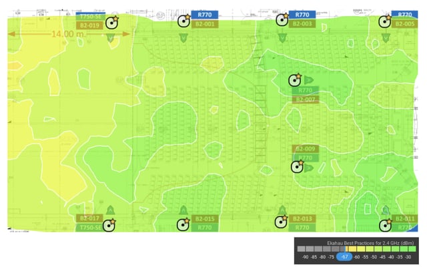Click the -30 value in the legend

pos(408,257)
